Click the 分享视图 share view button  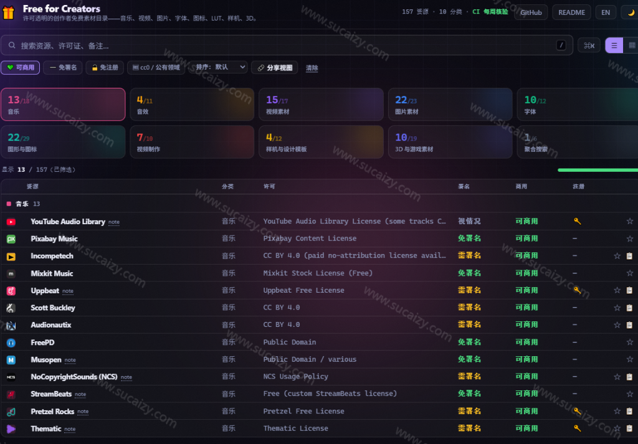point(275,67)
